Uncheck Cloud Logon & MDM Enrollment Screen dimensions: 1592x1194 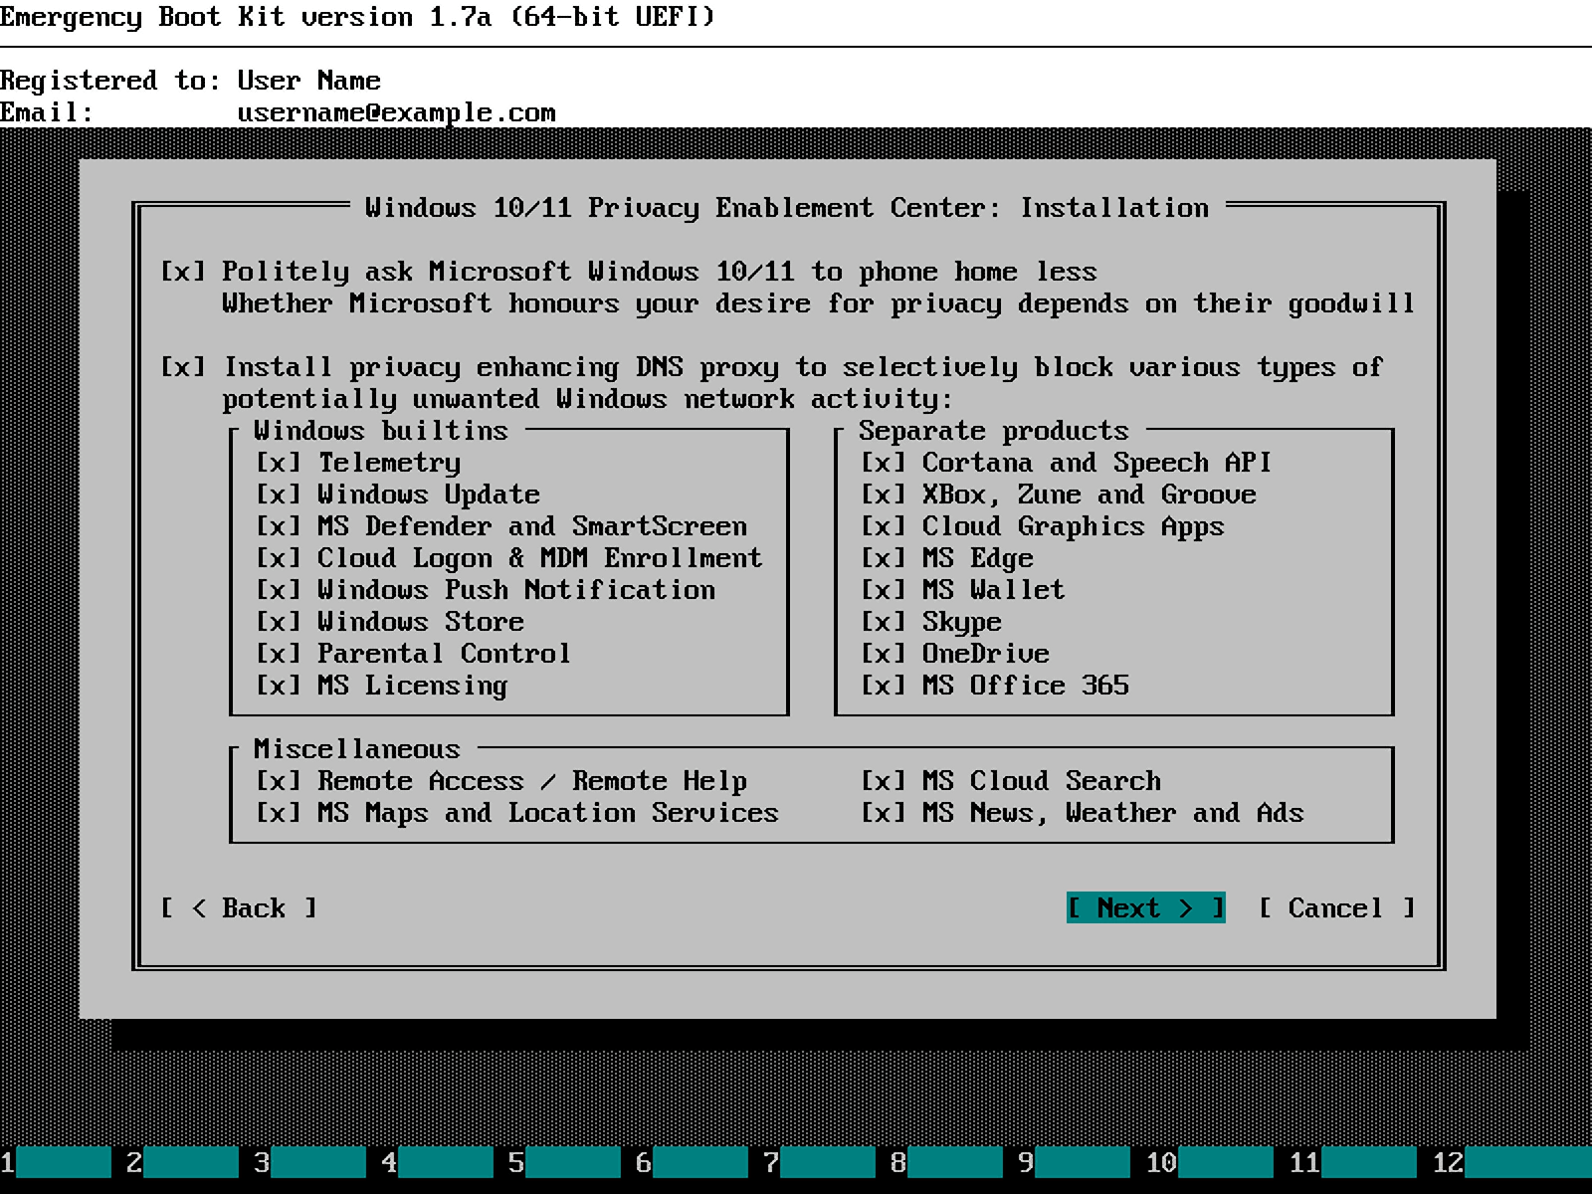tap(279, 558)
